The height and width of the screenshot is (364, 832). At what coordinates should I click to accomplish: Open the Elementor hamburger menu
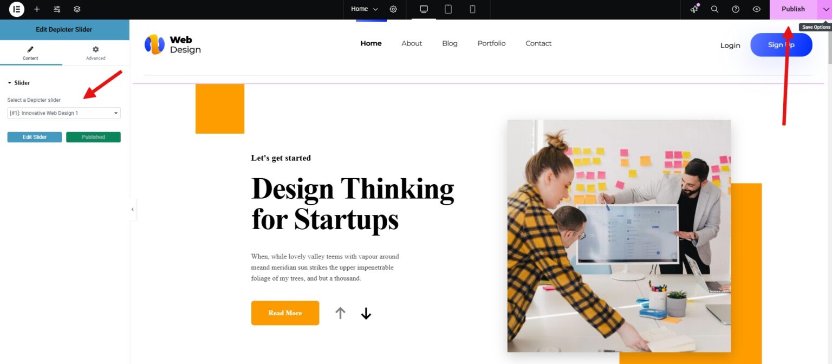coord(16,9)
